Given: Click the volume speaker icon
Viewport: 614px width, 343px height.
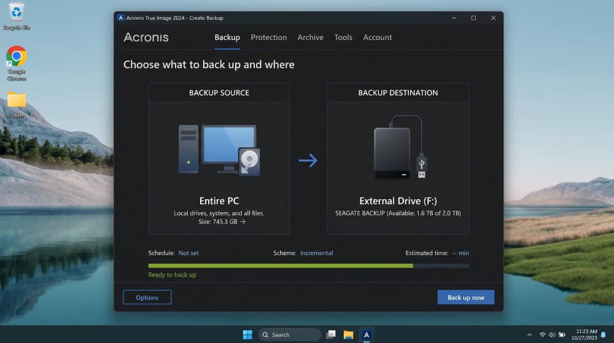Looking at the screenshot, I should click(x=552, y=335).
